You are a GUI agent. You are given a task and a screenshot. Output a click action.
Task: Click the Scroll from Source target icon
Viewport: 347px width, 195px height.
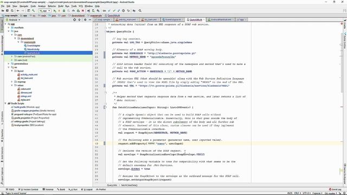[x=75, y=19]
